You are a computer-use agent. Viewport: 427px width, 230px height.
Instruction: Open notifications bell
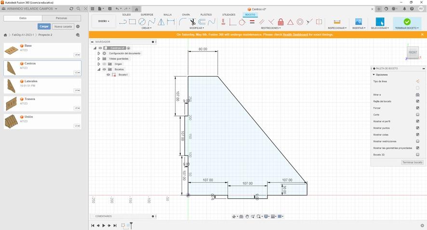click(404, 9)
